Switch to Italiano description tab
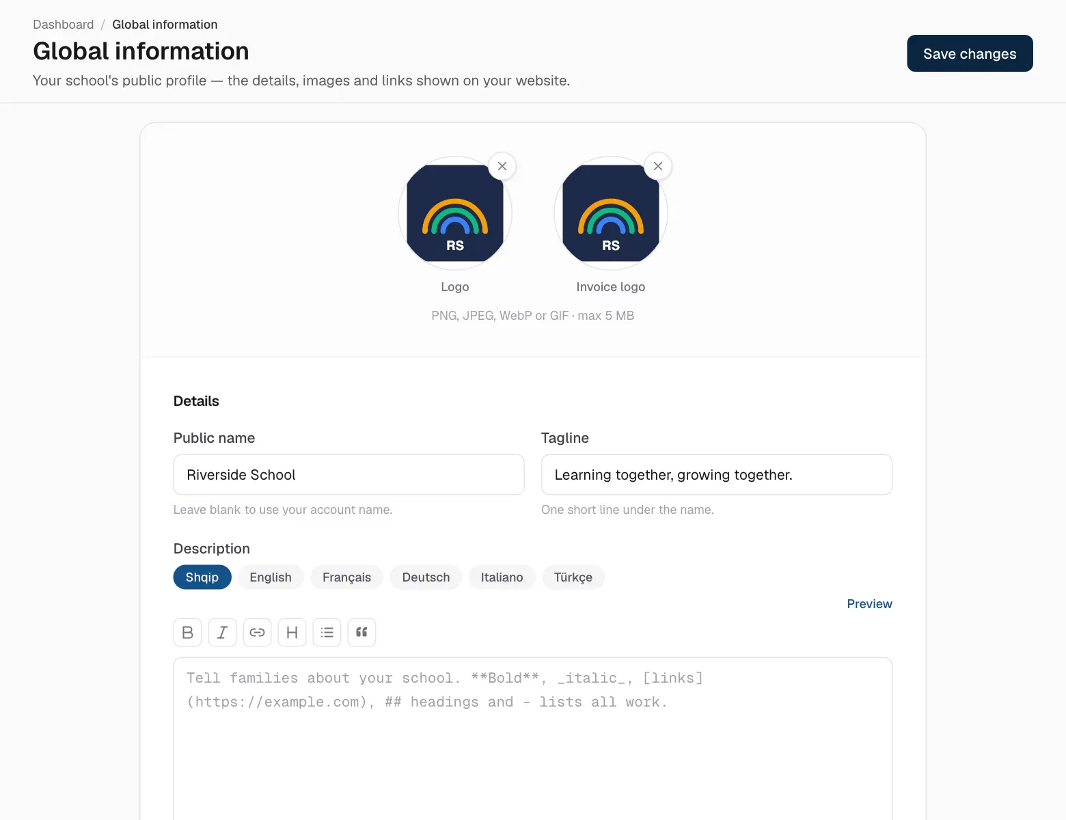Image resolution: width=1066 pixels, height=820 pixels. pyautogui.click(x=502, y=577)
